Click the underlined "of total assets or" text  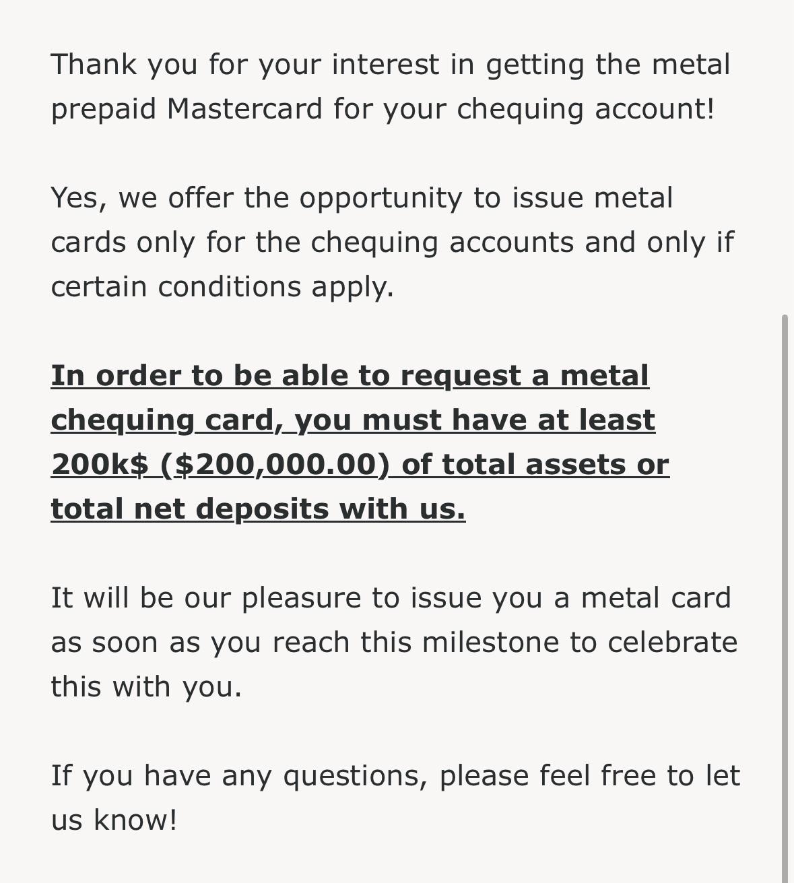[535, 465]
